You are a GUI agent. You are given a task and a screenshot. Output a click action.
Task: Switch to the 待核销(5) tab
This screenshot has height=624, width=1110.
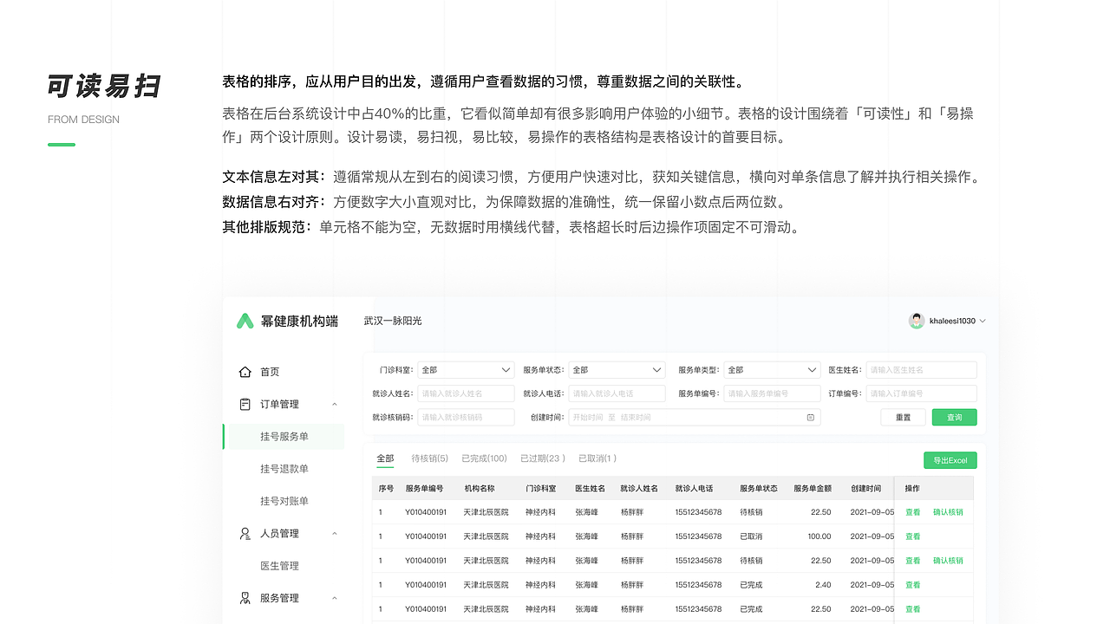(429, 458)
